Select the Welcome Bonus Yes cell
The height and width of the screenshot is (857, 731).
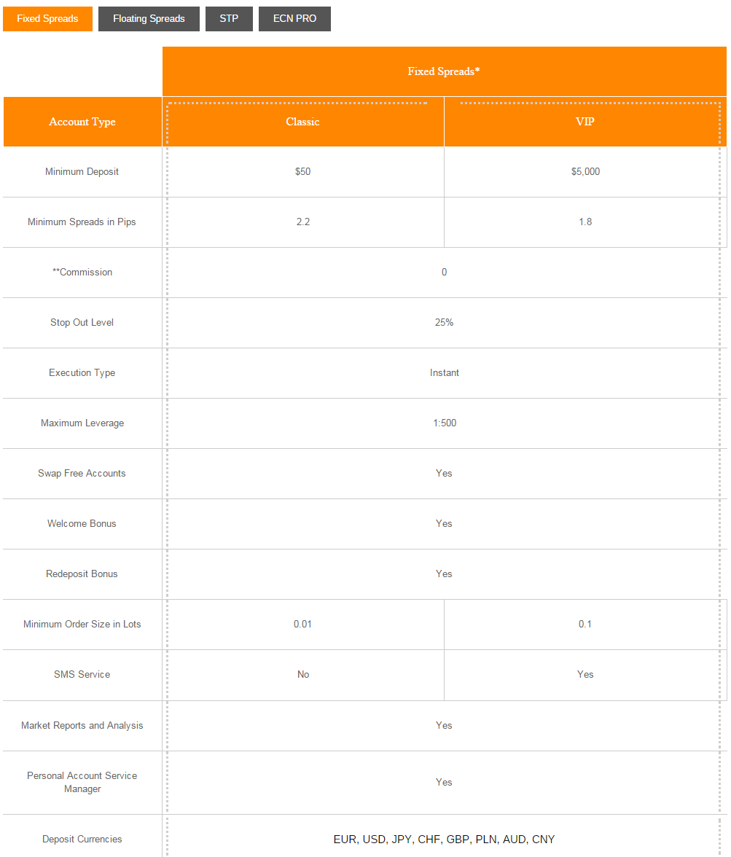click(445, 523)
